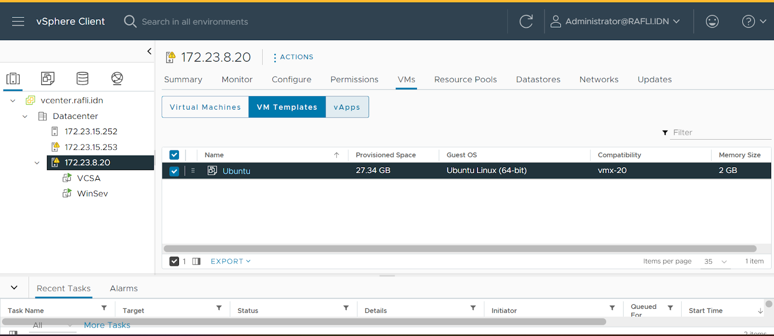Screen dimensions: 774x336
Task: Click the VCSA virtual machine icon
Action: point(67,178)
